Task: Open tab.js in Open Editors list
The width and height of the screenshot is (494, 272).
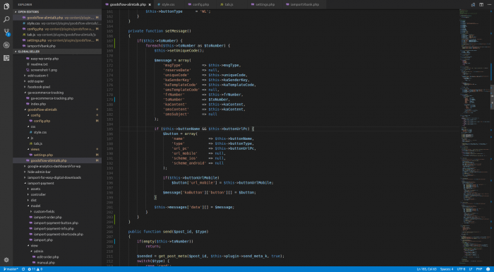Action: pyautogui.click(x=56, y=35)
